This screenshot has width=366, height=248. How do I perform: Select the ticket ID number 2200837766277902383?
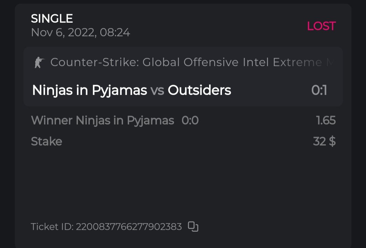tap(129, 227)
